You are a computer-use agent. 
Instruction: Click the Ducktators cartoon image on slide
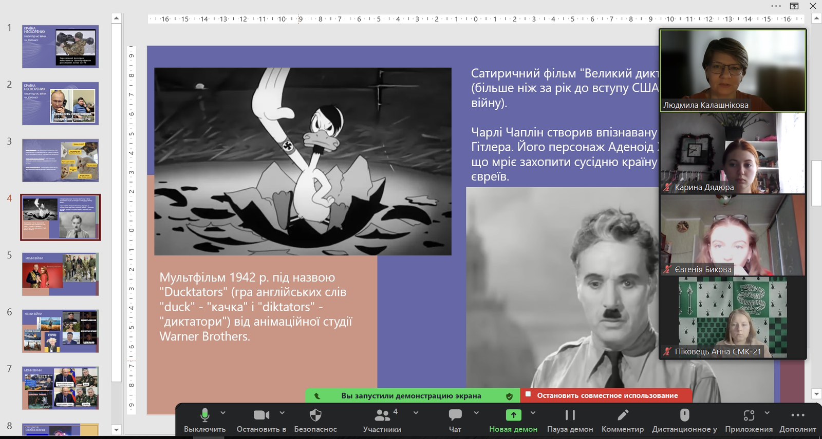point(303,162)
